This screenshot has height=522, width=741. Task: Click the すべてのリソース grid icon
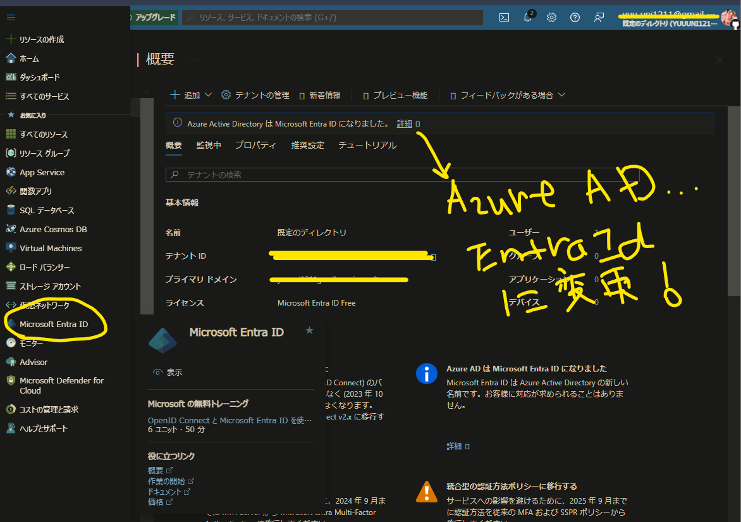pyautogui.click(x=11, y=134)
